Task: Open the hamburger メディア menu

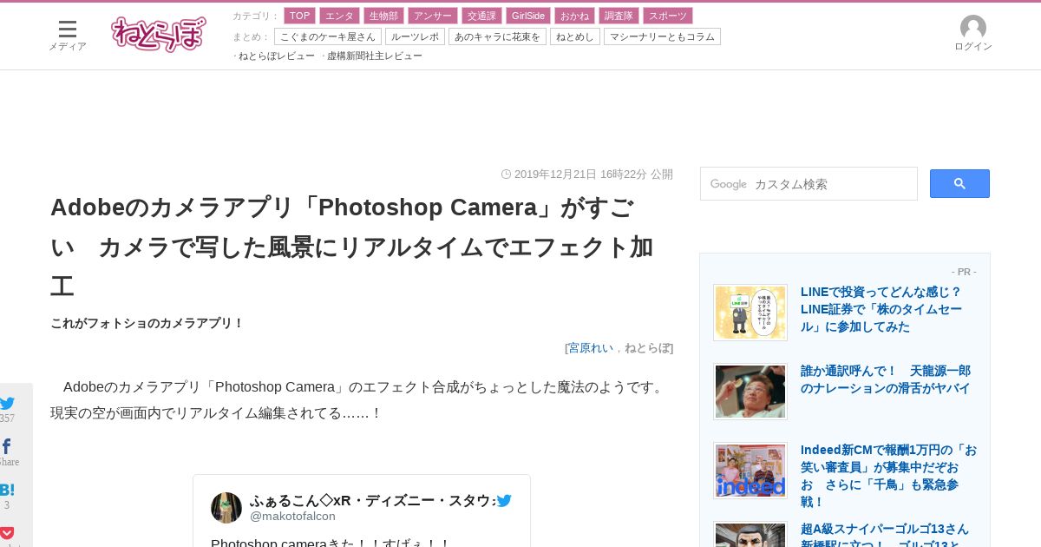Action: click(68, 36)
